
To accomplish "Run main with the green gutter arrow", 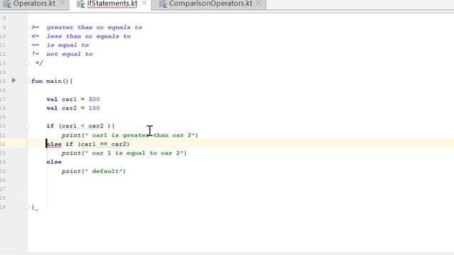I will [x=14, y=80].
